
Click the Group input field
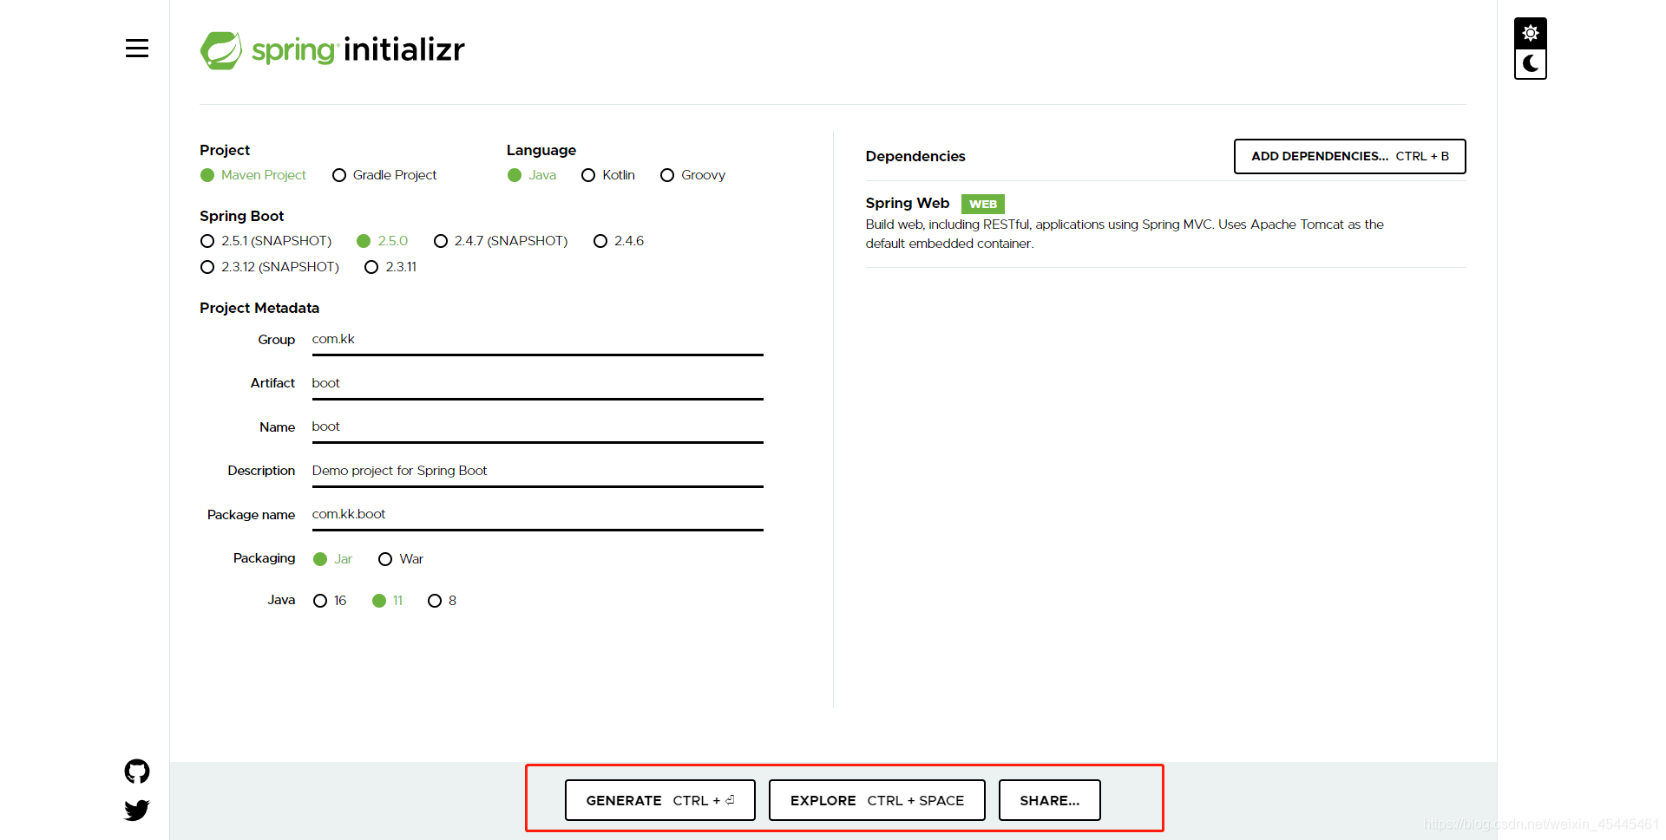tap(537, 340)
